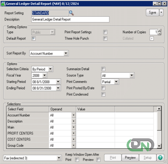Check the Print Posted By/Date box

tap(103, 88)
